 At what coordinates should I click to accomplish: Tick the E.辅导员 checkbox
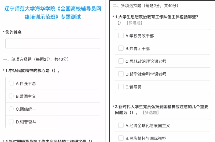pos(121,87)
